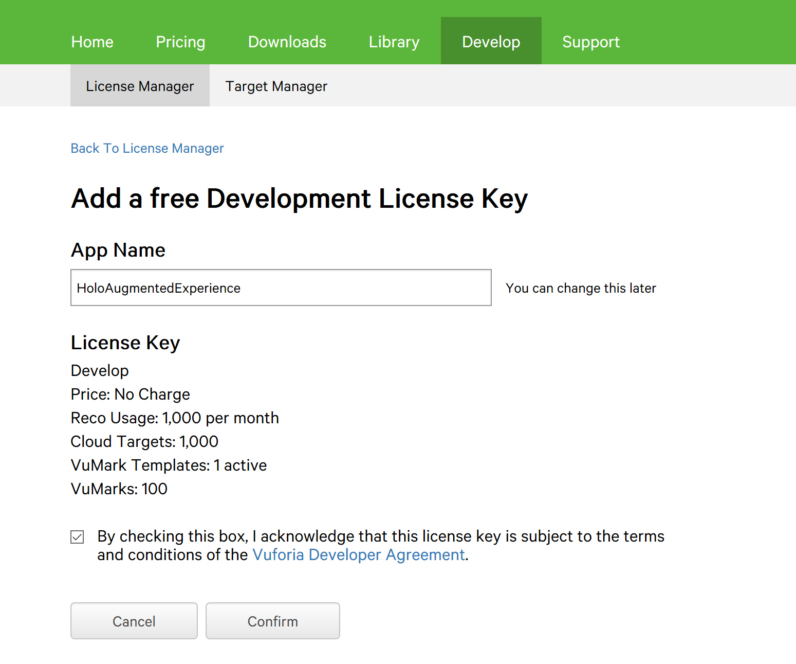The height and width of the screenshot is (664, 796).
Task: Click the 'Develop' line under License Key
Action: (x=100, y=370)
